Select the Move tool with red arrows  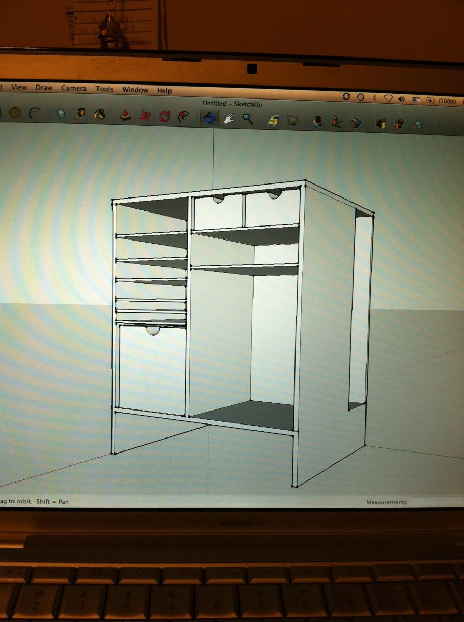click(x=145, y=116)
